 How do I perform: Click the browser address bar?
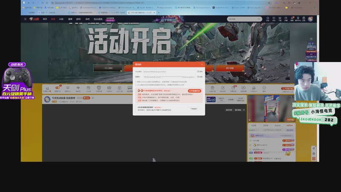[160, 3]
